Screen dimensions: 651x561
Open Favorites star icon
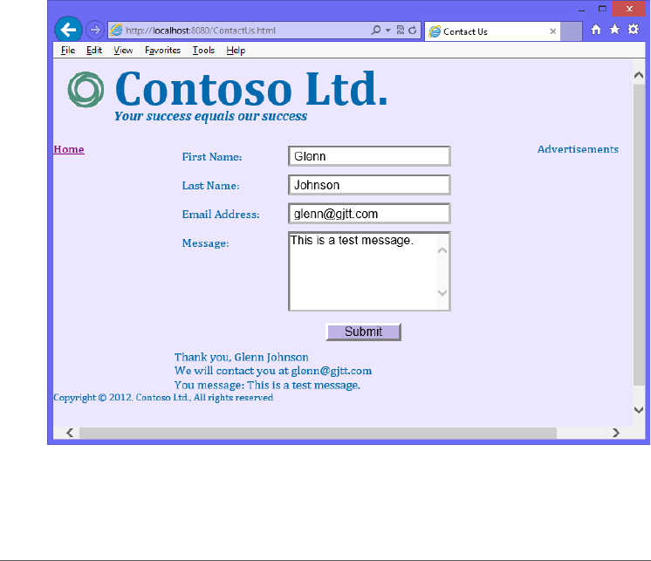point(614,29)
